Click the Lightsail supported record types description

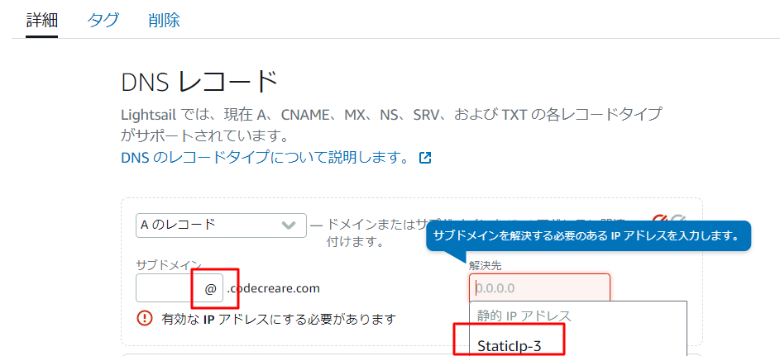tap(390, 124)
